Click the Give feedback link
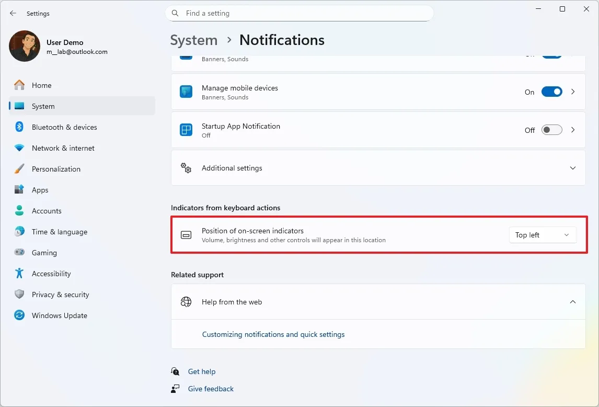This screenshot has width=599, height=407. point(211,389)
